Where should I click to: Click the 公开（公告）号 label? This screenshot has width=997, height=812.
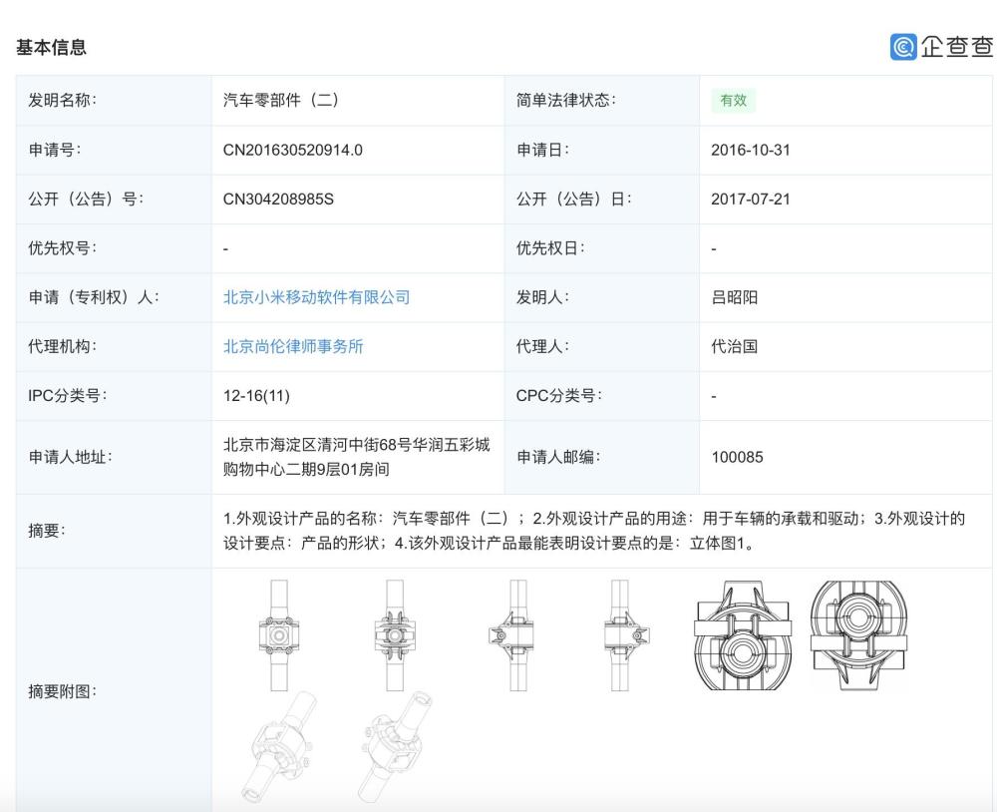tap(85, 200)
